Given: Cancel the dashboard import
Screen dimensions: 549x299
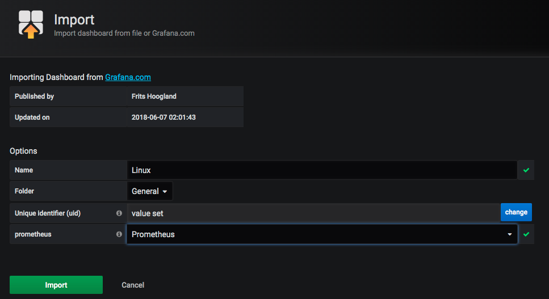Looking at the screenshot, I should coord(133,285).
